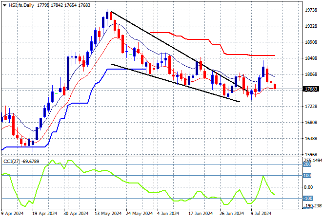The image size is (322, 219).
Task: Select CCI level label 200
Action: [307, 164]
